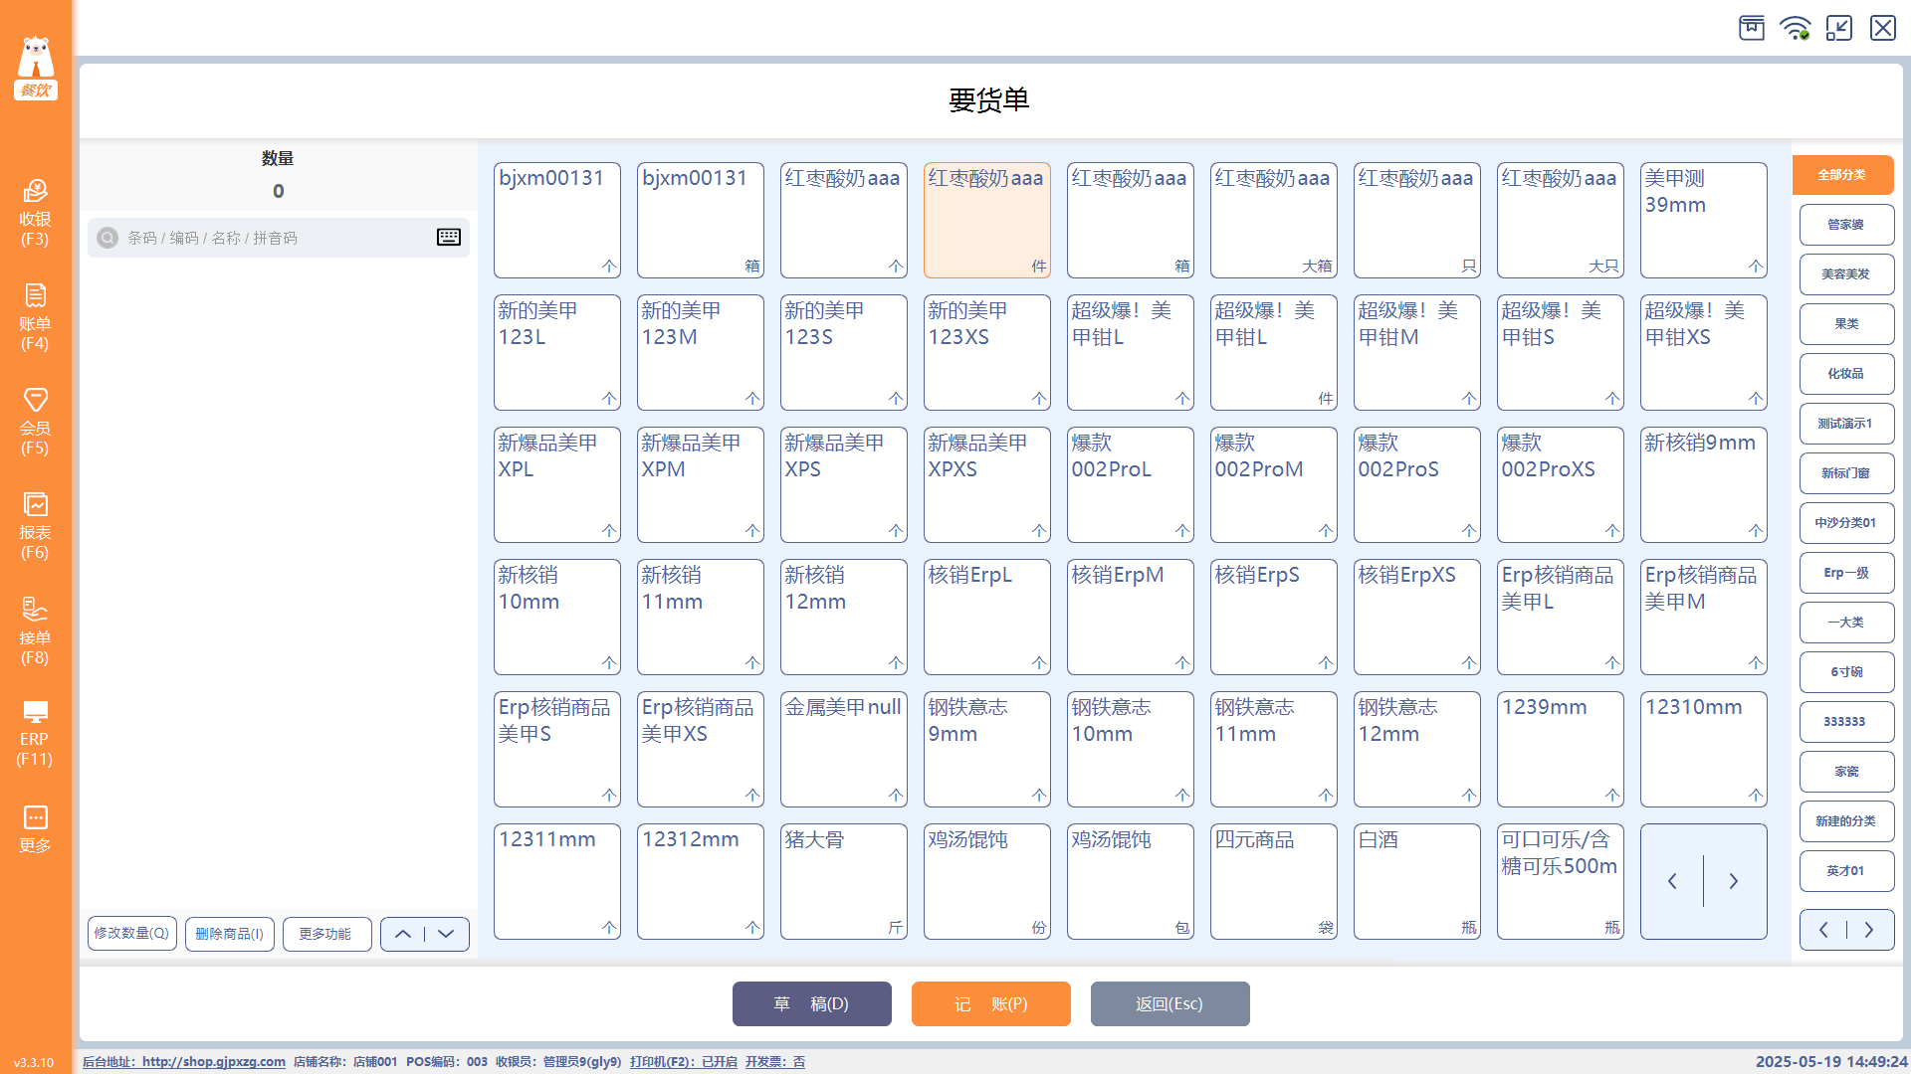Click the wifi status icon at top

click(1795, 28)
